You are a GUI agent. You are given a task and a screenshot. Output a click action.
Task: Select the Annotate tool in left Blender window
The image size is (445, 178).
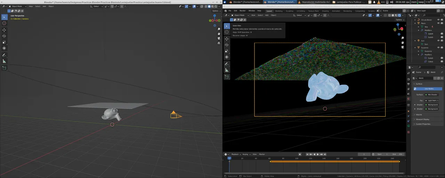[x=4, y=55]
